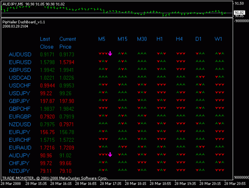Click GBPJPY W1 signal arrows
Image resolution: width=249 pixels, height=188 pixels.
point(220,100)
